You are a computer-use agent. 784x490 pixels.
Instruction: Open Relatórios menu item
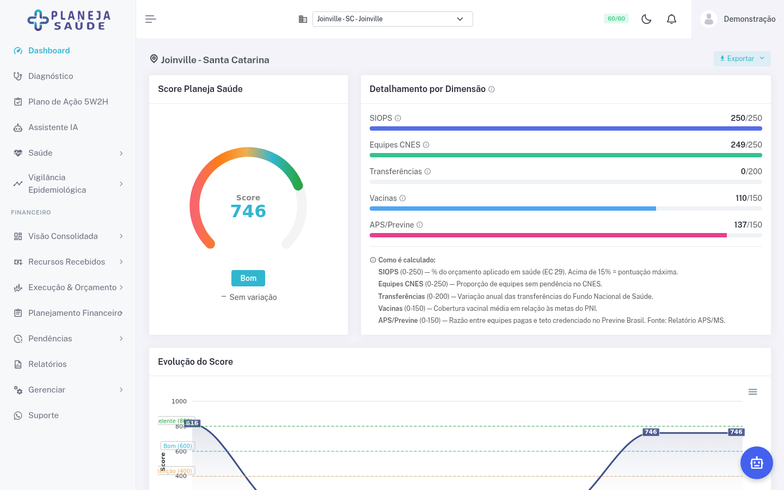click(x=68, y=364)
